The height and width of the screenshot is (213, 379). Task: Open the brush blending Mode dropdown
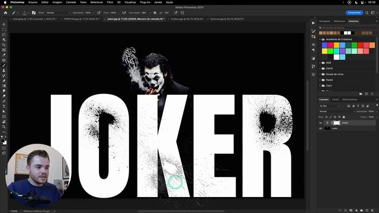58,13
